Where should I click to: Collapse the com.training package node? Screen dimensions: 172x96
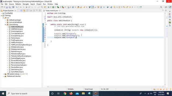point(5,25)
